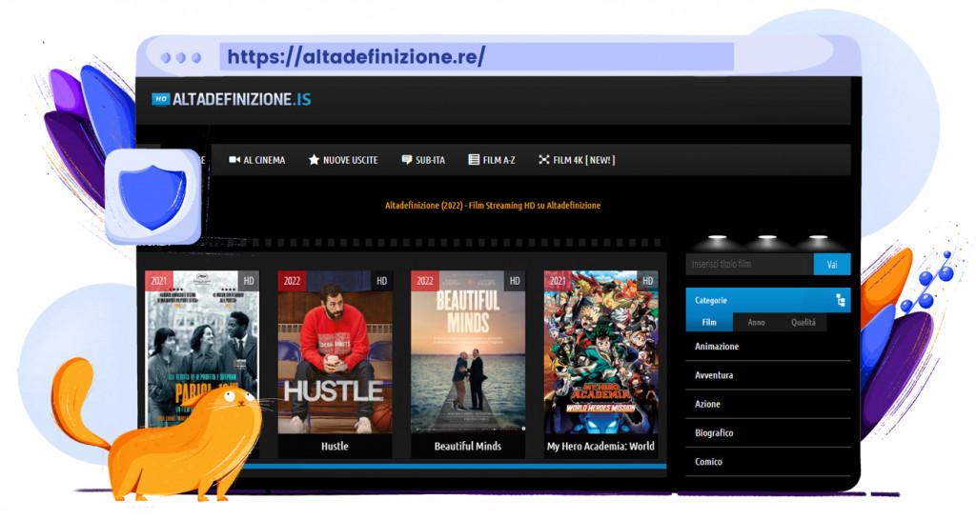Click the speech bubble icon beside Sub-ITA

click(406, 160)
